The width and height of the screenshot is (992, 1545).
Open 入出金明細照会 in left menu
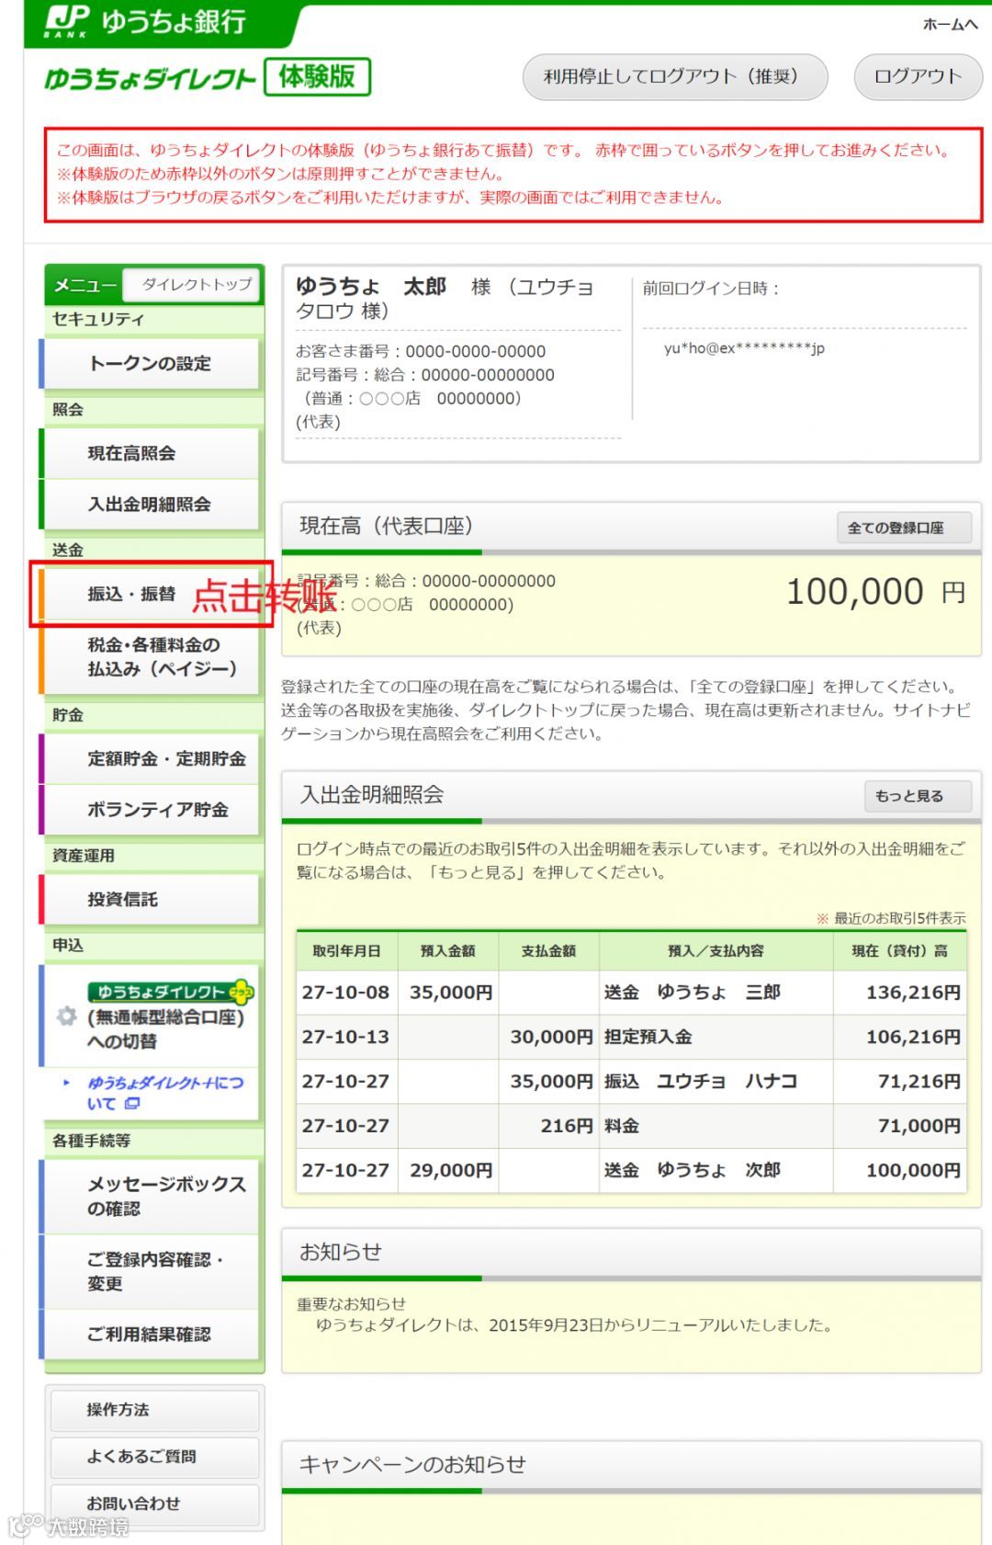[151, 504]
